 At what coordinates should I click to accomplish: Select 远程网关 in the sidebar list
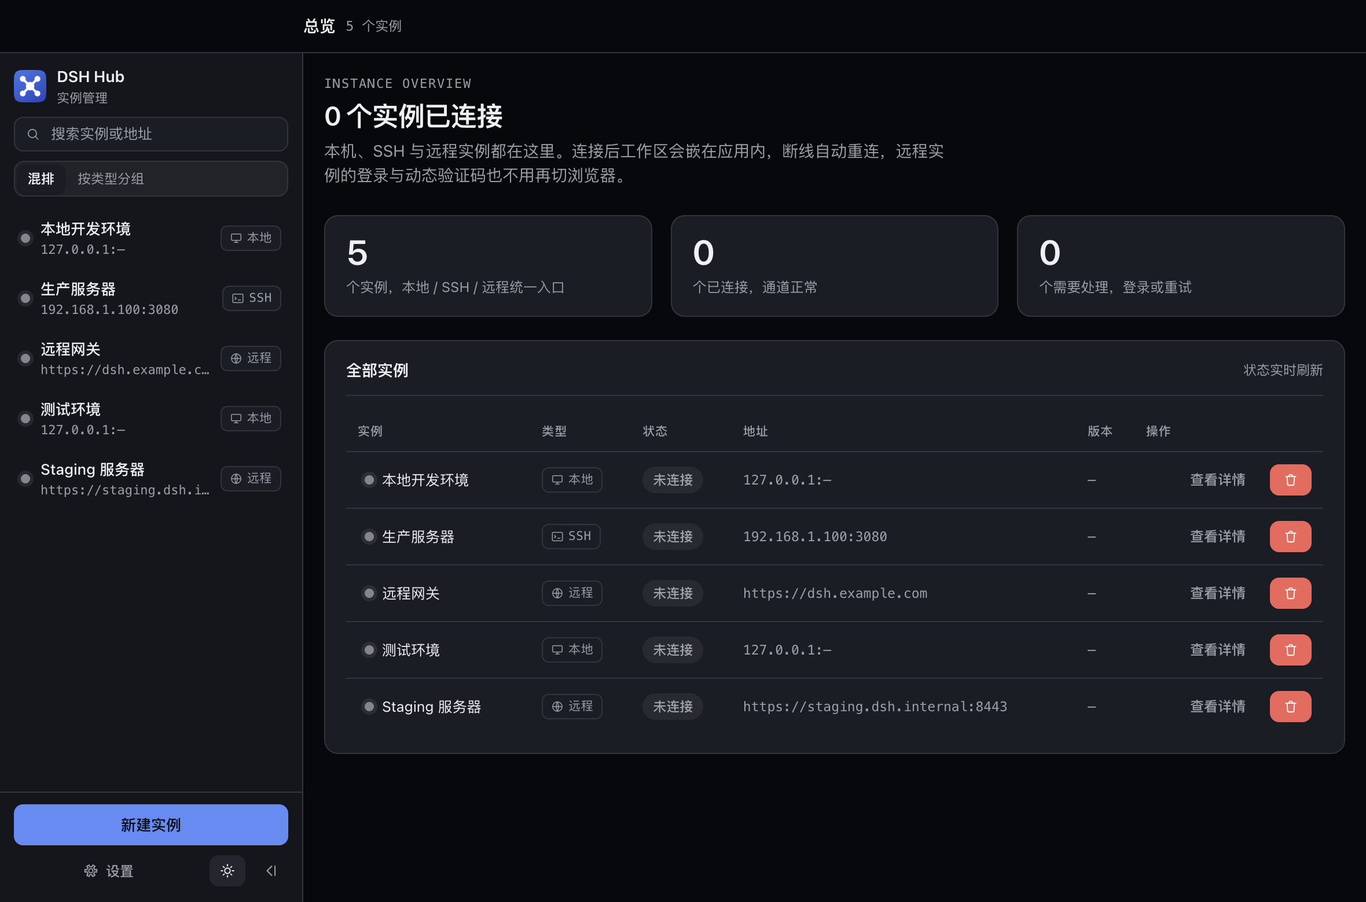point(151,358)
